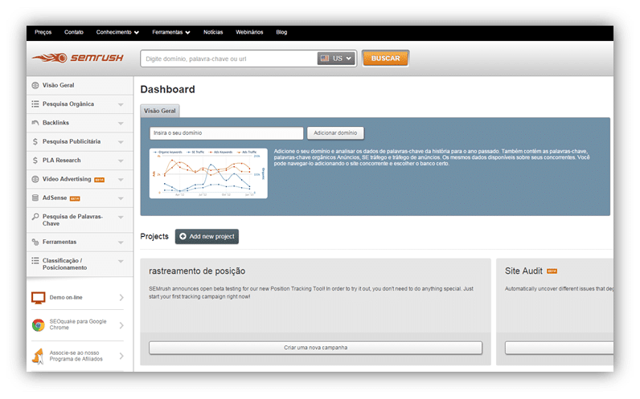The width and height of the screenshot is (640, 399).
Task: Open SEOquake para Google Chrome link
Action: coord(78,324)
